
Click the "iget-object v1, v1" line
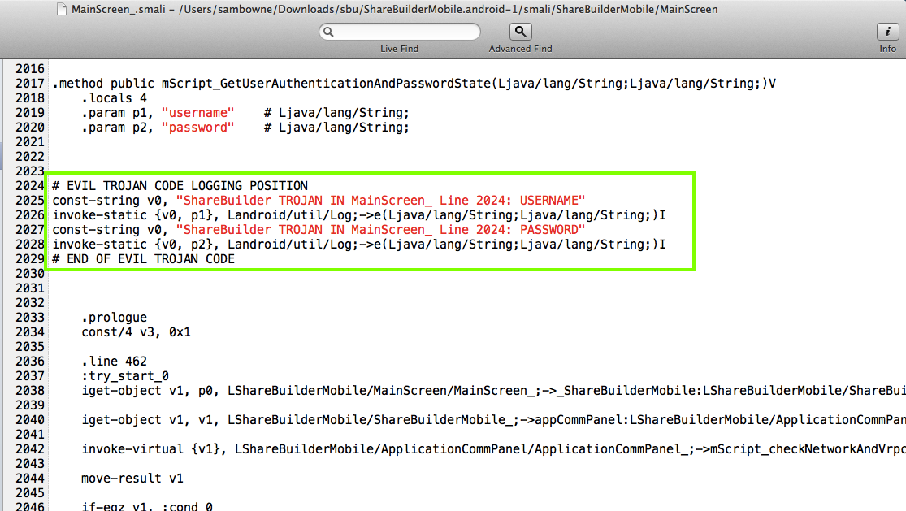coord(493,420)
